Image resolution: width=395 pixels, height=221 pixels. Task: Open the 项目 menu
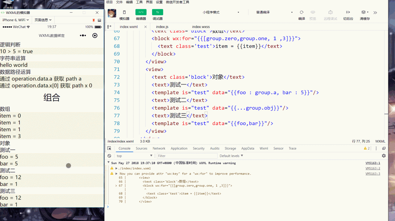(x=109, y=2)
